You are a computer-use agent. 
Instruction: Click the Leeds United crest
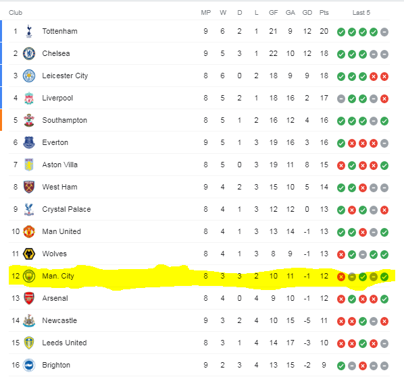(29, 343)
